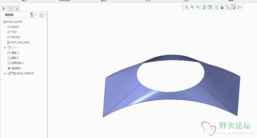Image resolution: width=257 pixels, height=138 pixels.
Task: Click the model tree Settings hammer icon
Action: click(x=32, y=15)
